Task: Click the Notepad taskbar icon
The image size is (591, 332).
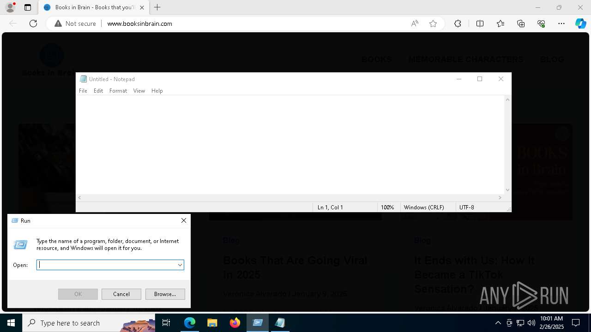Action: (280, 323)
